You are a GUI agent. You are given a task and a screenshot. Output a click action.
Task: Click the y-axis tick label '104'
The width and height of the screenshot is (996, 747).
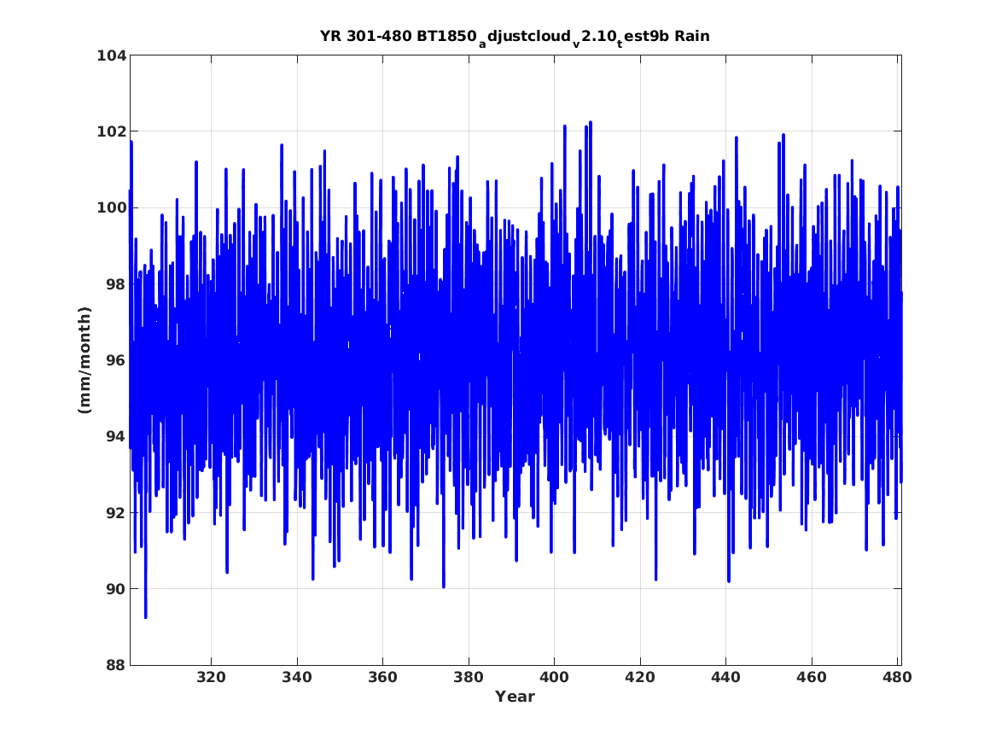click(x=111, y=55)
